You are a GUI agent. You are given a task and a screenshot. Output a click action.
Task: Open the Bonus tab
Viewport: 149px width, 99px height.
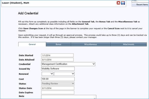point(59,44)
